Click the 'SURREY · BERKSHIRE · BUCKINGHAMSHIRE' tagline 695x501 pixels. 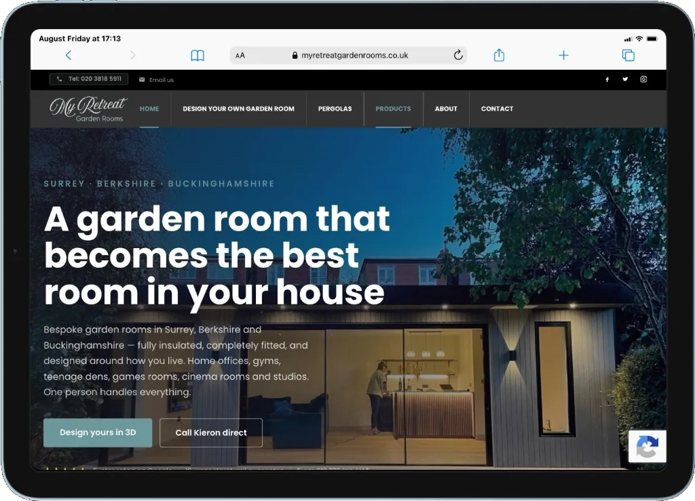(x=159, y=184)
